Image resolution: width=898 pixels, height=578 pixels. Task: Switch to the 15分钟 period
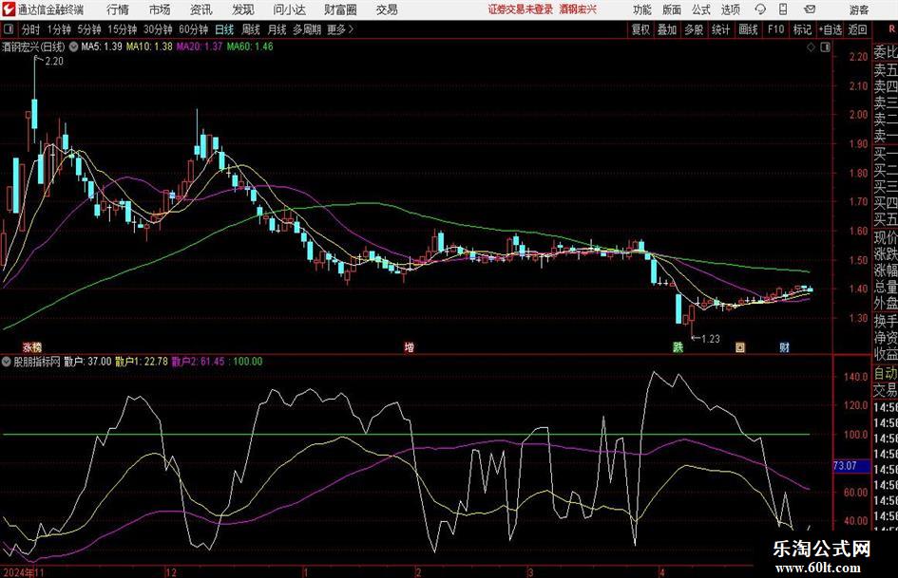pos(123,29)
